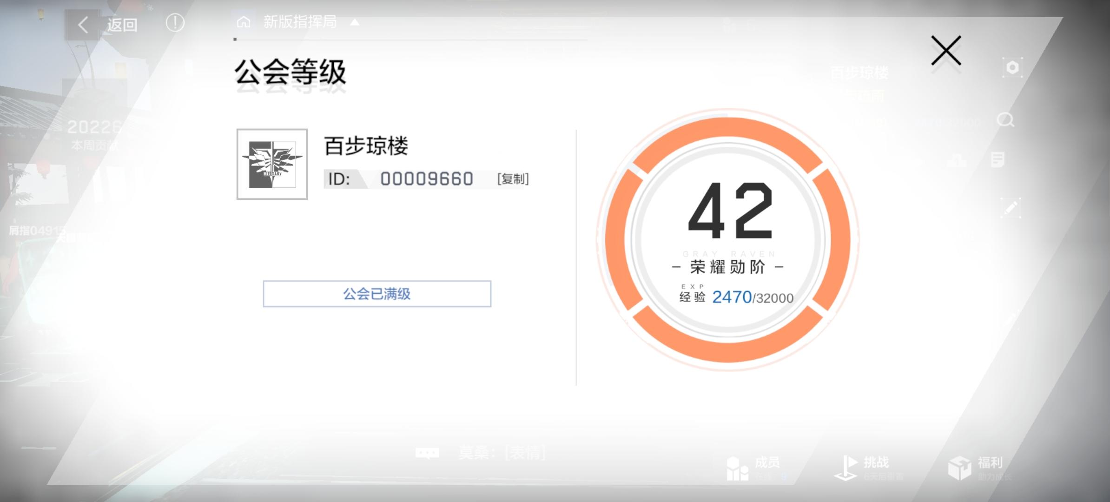This screenshot has height=502, width=1110.
Task: Open the 挑战 challenge tab
Action: point(869,468)
